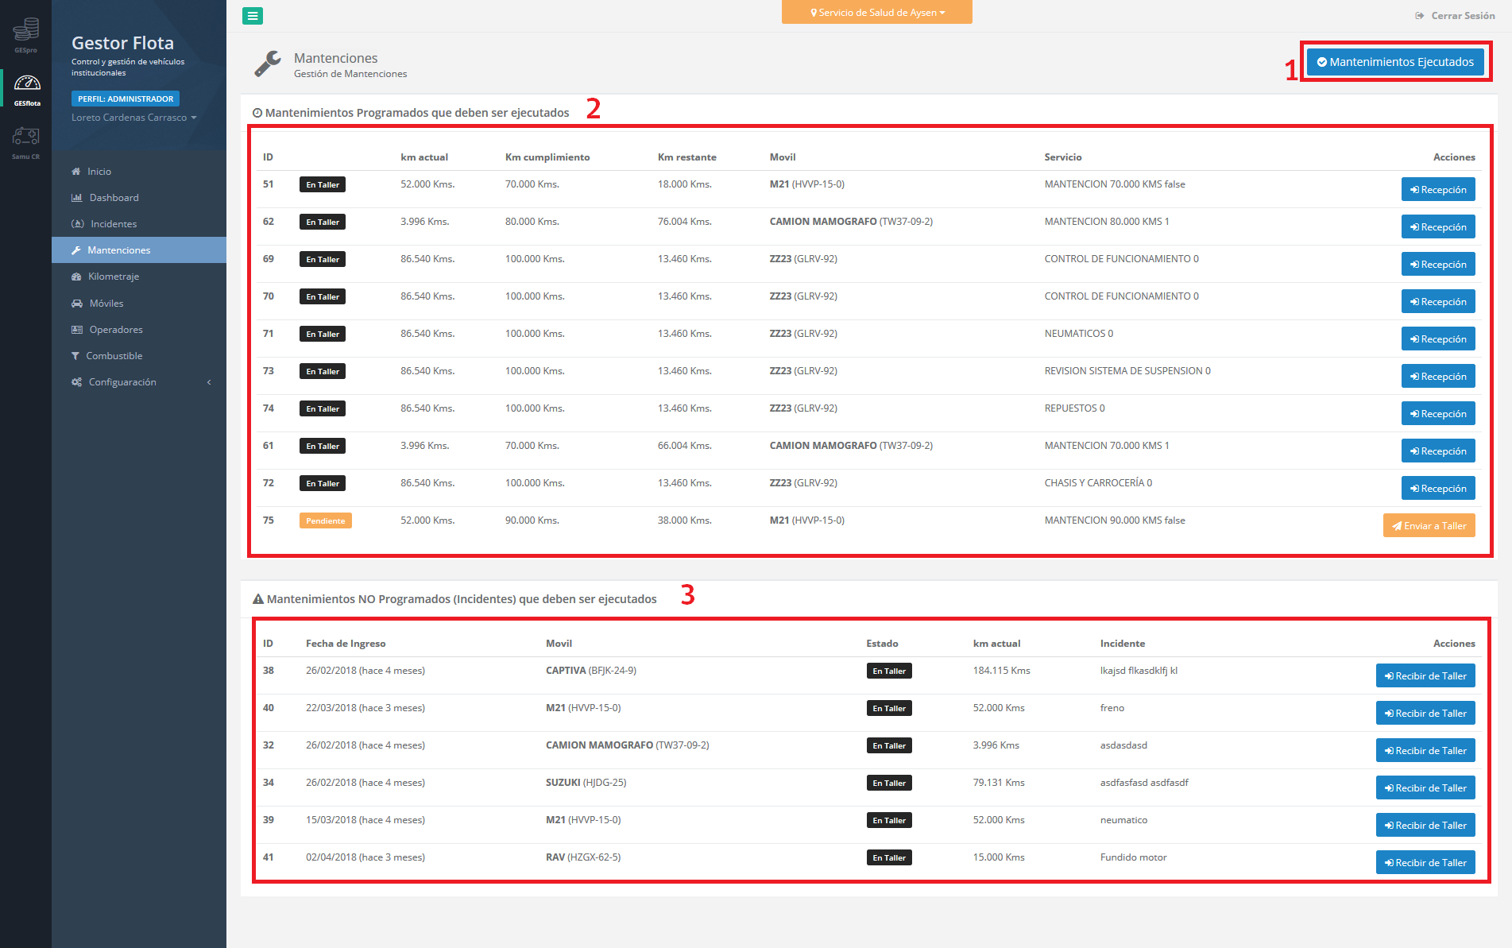Open Servicio de Salud de Aysen dropdown
This screenshot has width=1512, height=948.
click(x=876, y=13)
